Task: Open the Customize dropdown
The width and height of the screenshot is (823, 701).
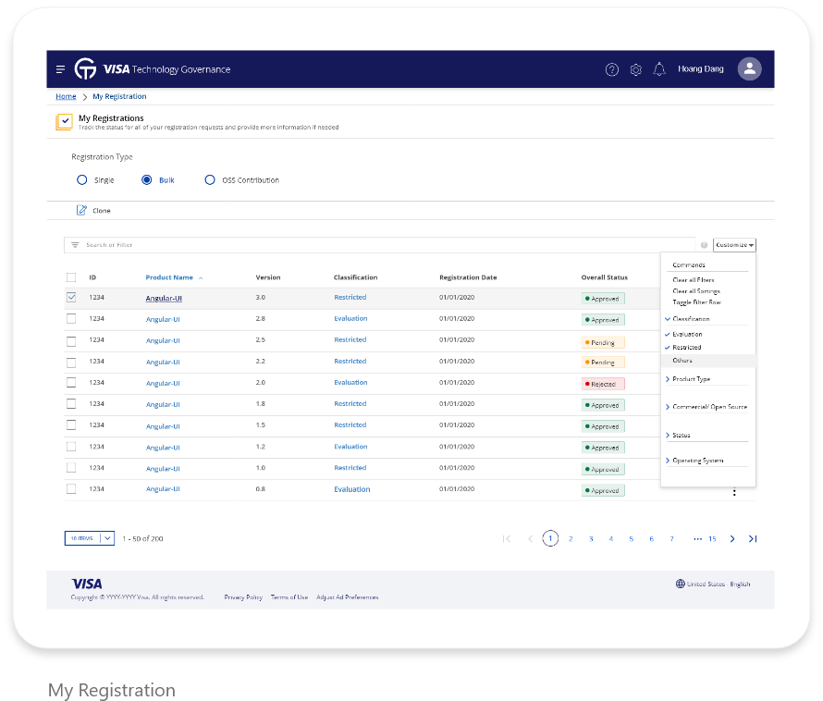Action: point(734,245)
